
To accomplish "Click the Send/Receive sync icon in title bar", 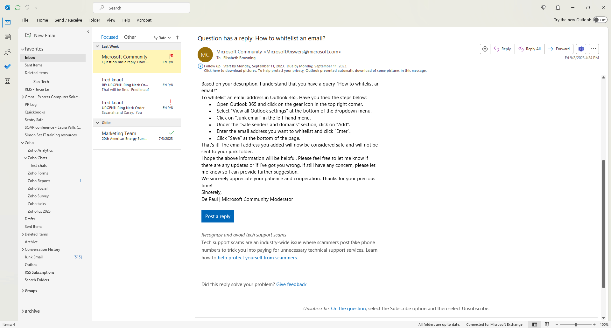I will click(18, 7).
